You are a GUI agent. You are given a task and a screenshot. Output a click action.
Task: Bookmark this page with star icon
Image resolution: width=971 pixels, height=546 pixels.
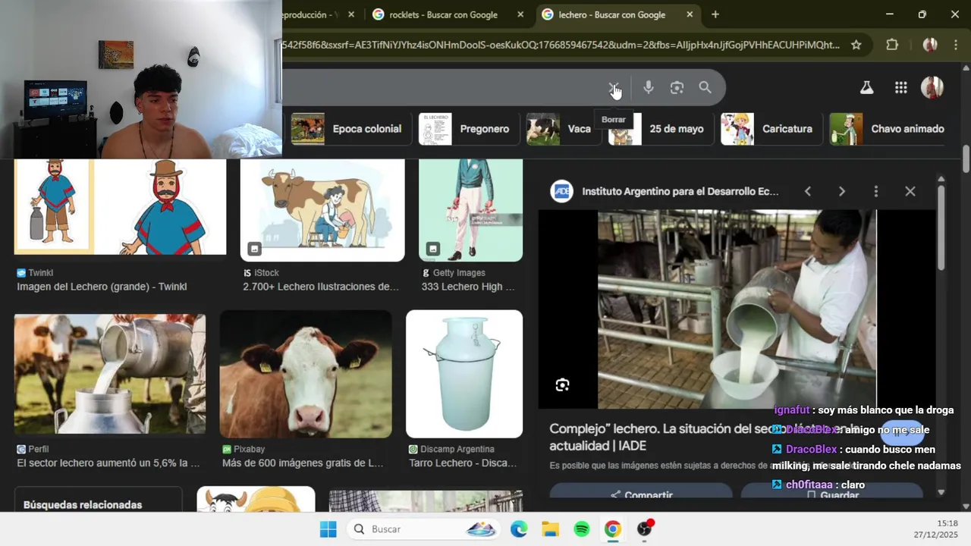pos(856,45)
